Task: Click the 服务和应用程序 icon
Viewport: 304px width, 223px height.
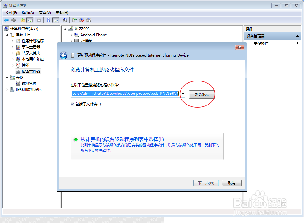Action: point(12,90)
